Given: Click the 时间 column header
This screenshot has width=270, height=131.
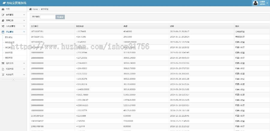Looking at the screenshot, I should coord(172,26).
